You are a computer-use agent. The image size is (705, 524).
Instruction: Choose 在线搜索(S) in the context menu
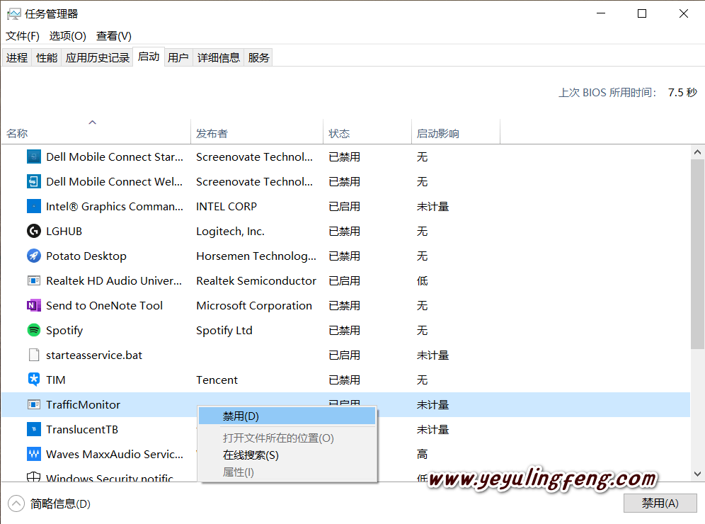pyautogui.click(x=287, y=455)
